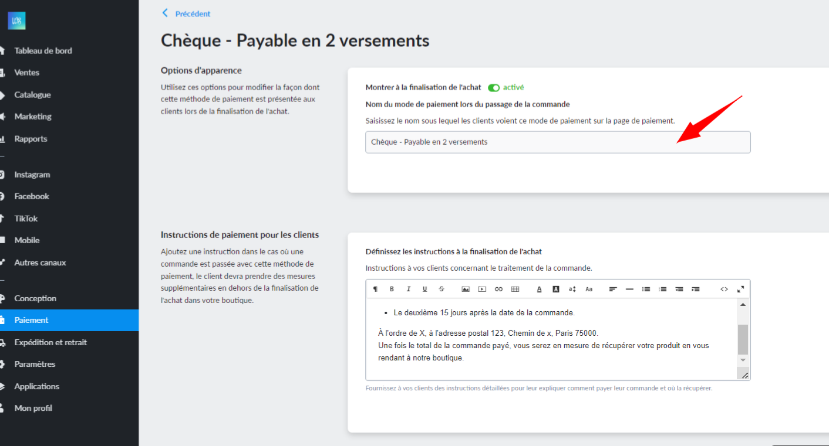
Task: Click the line starting 'À l'ordre de X'
Action: (x=488, y=333)
